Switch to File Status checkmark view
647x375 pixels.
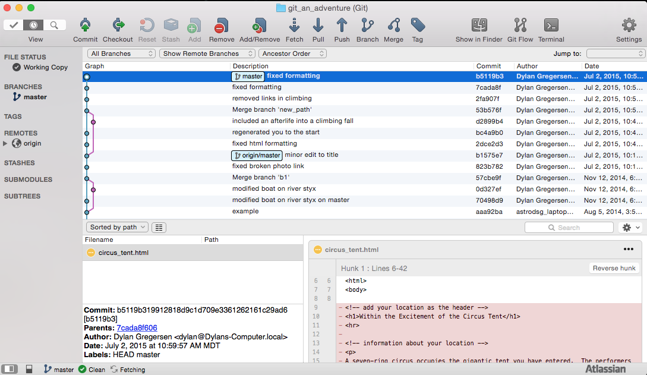click(13, 25)
